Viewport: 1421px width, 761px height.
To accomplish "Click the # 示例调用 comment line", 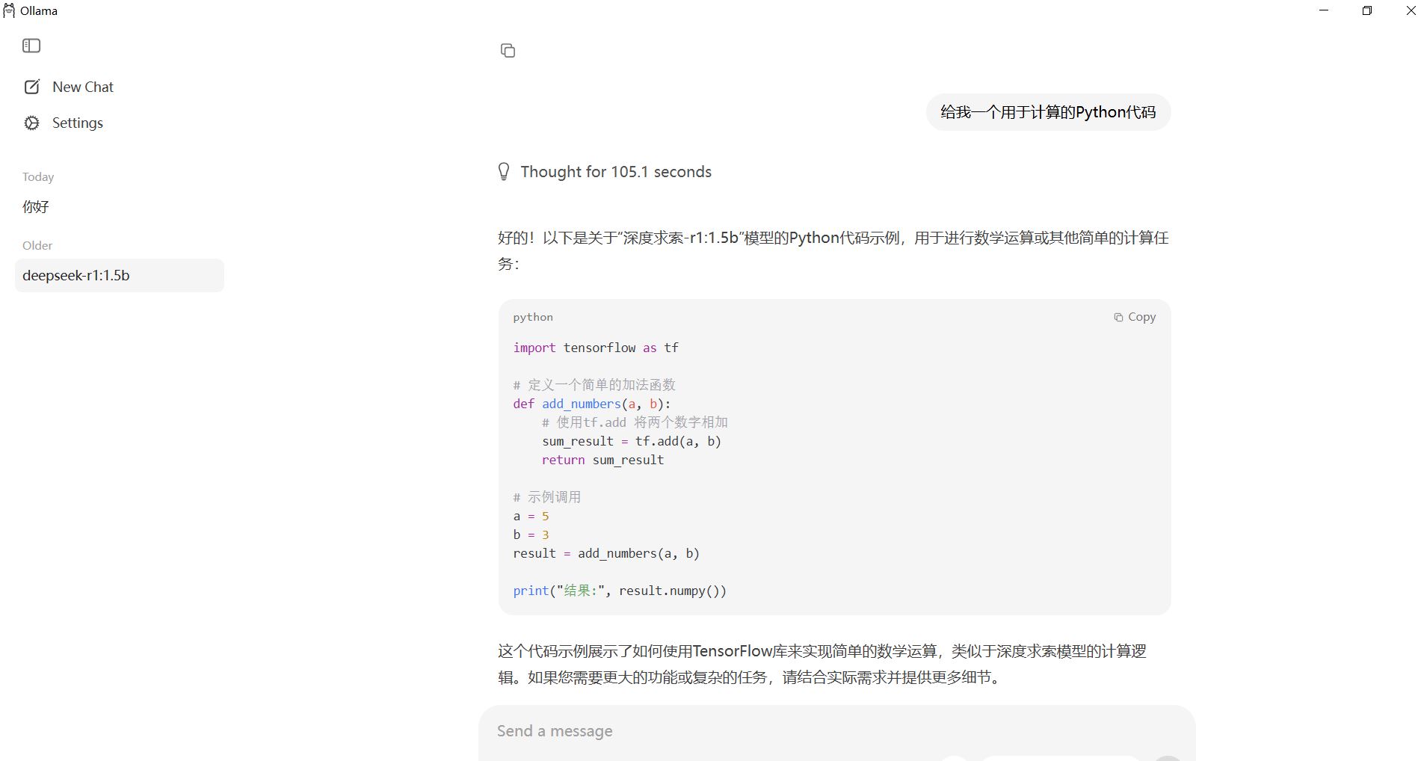I will coord(546,497).
